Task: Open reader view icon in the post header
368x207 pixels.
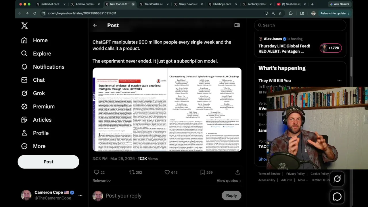Action: (x=237, y=25)
